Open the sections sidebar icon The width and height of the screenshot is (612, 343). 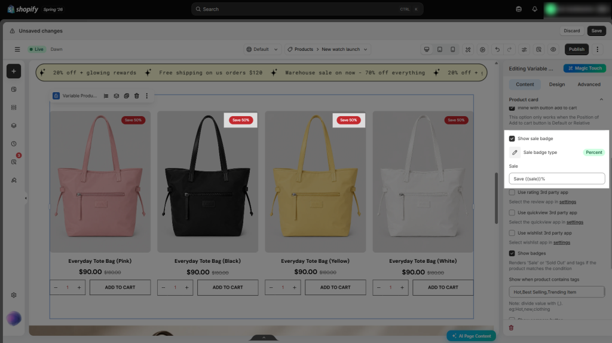14,108
